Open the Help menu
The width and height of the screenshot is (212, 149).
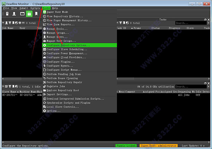pos(55,8)
